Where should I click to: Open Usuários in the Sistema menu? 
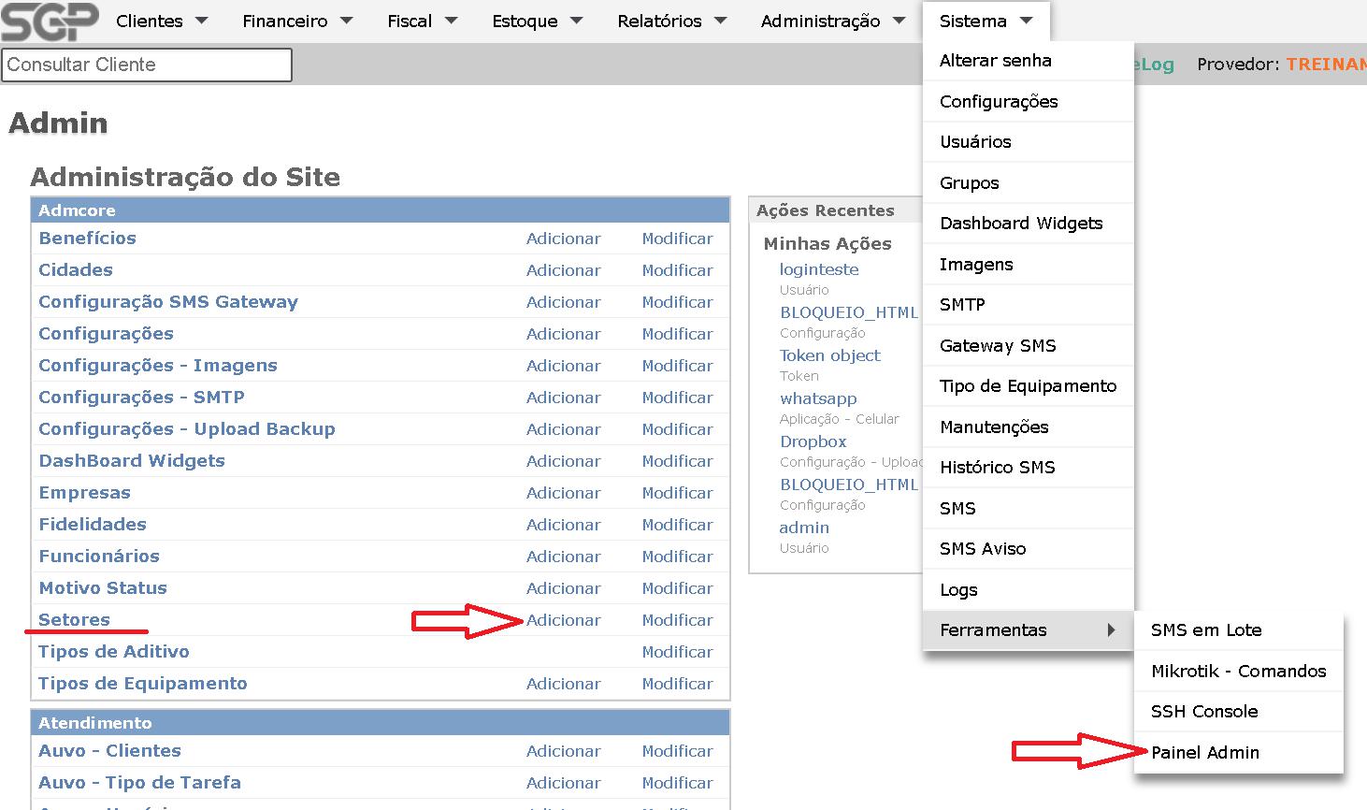[x=975, y=141]
